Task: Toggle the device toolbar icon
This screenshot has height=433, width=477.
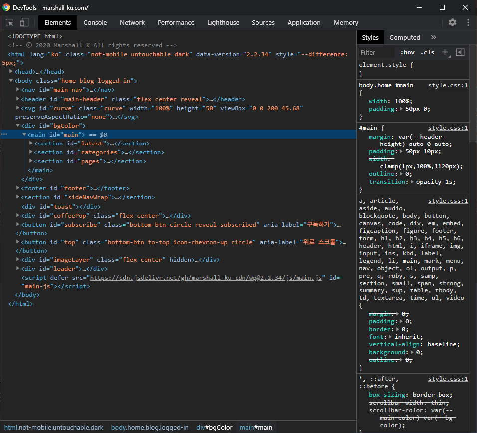Action: click(24, 22)
